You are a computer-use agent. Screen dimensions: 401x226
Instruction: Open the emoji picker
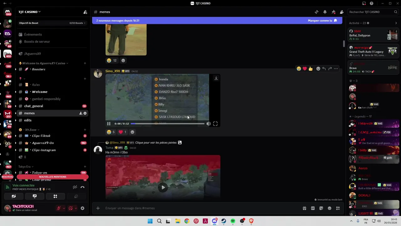tap(330, 208)
